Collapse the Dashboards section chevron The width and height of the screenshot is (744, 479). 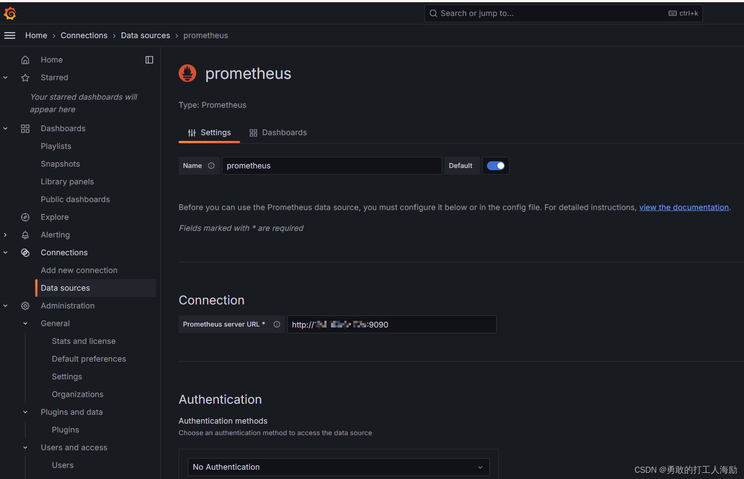5,129
